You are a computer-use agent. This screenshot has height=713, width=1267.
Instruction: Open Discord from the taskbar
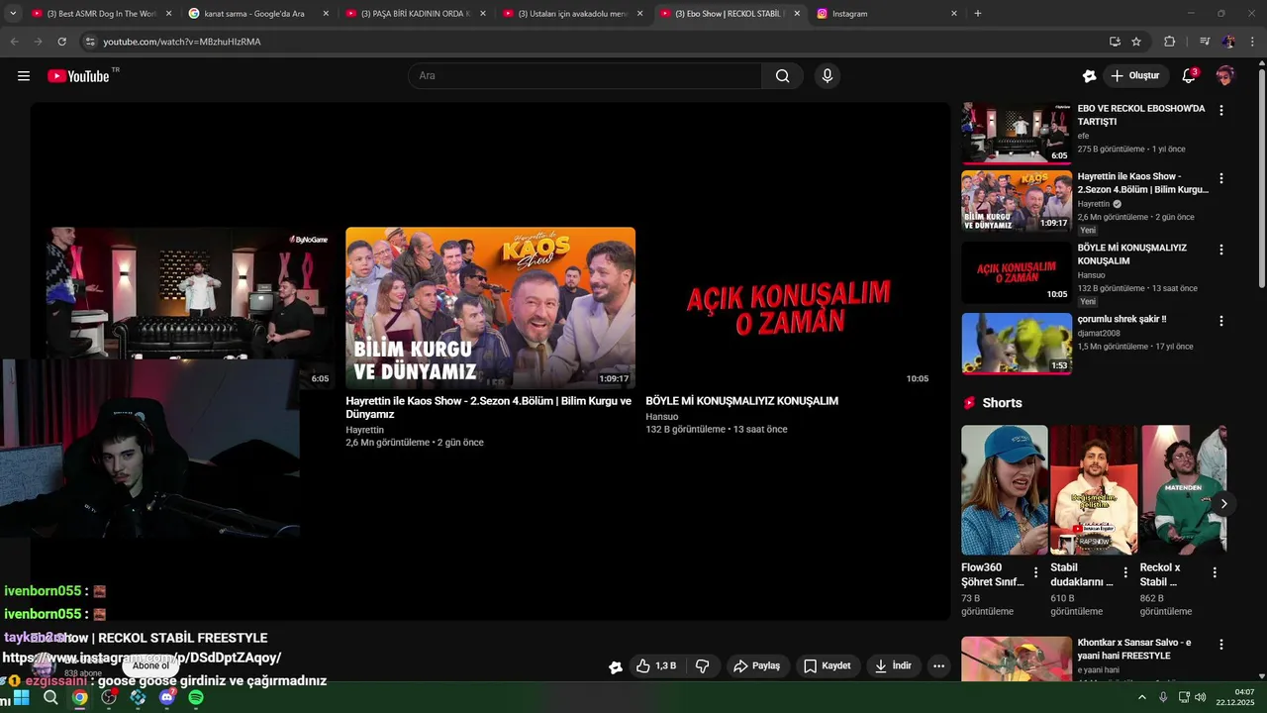[x=167, y=697]
